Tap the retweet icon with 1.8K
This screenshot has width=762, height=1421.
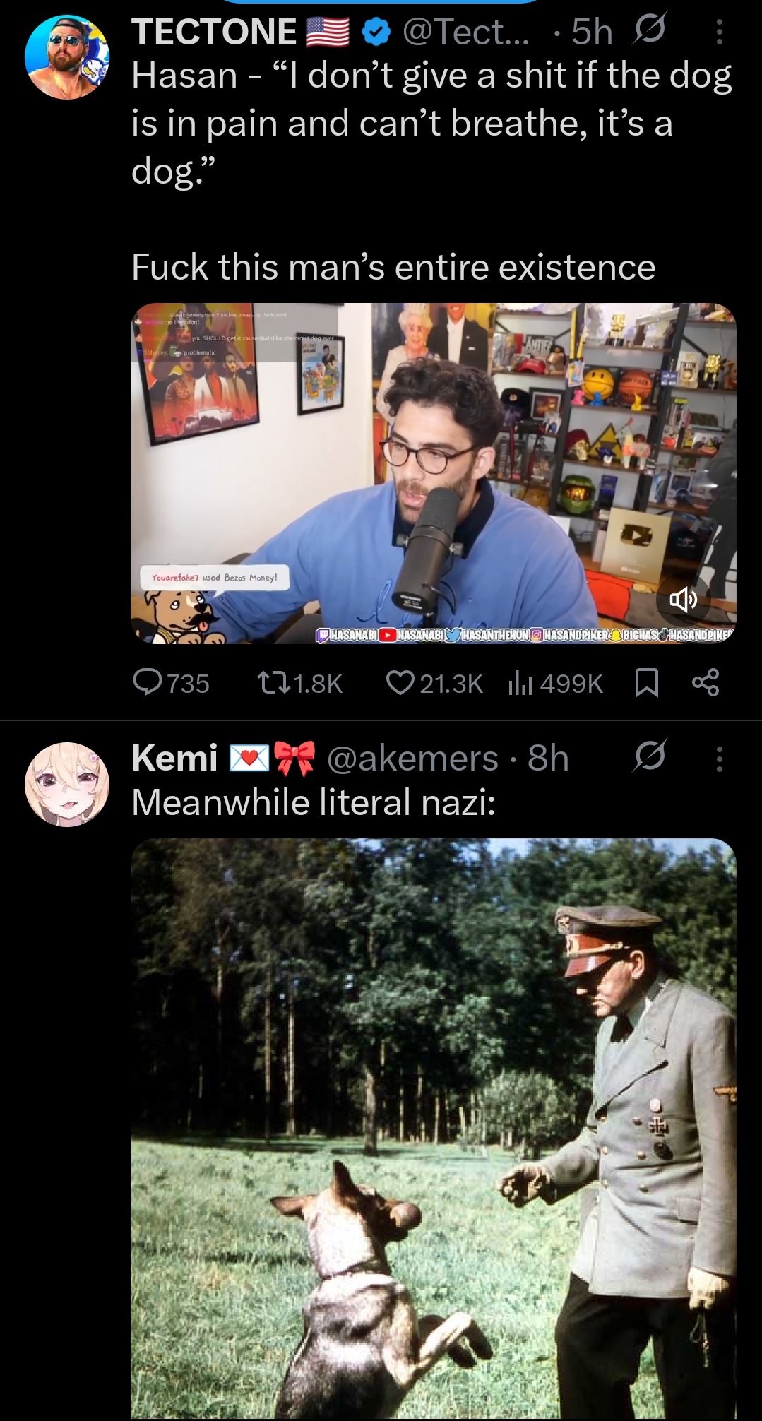click(x=273, y=682)
